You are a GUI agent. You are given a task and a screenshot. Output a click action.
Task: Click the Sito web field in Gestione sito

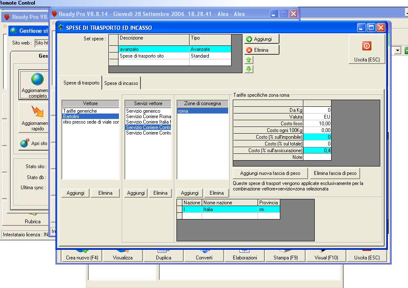click(x=42, y=43)
